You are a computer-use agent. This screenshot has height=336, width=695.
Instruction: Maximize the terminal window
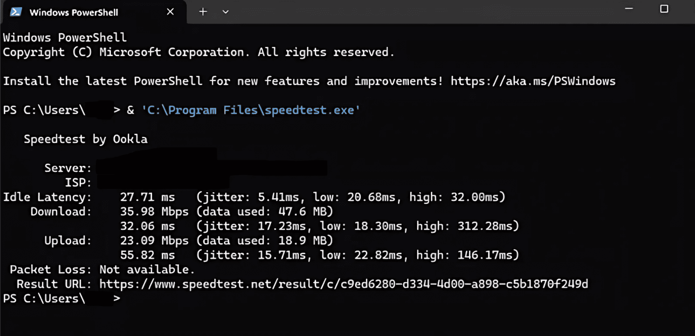664,9
